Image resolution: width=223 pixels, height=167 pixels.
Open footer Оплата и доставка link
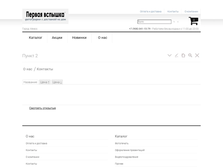(36, 143)
